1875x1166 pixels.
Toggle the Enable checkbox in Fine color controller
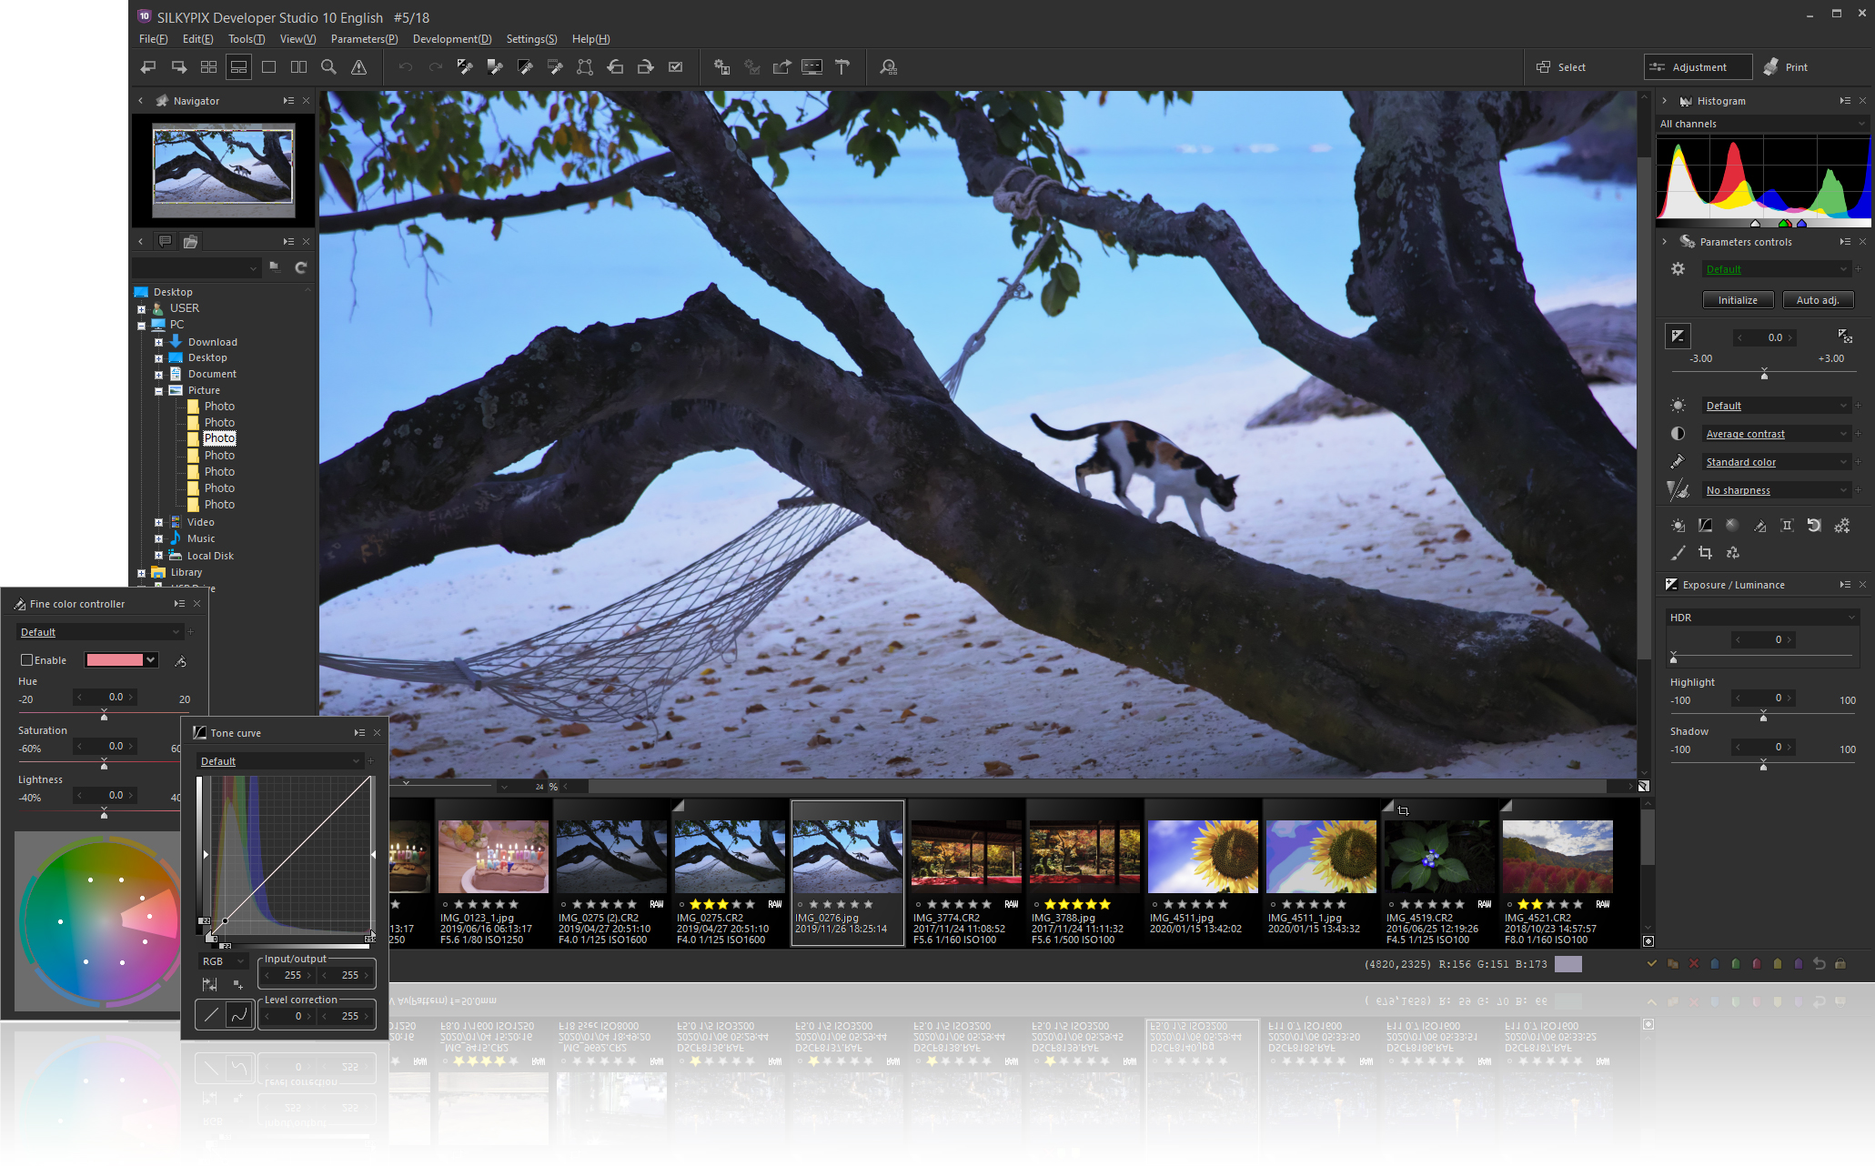(25, 659)
